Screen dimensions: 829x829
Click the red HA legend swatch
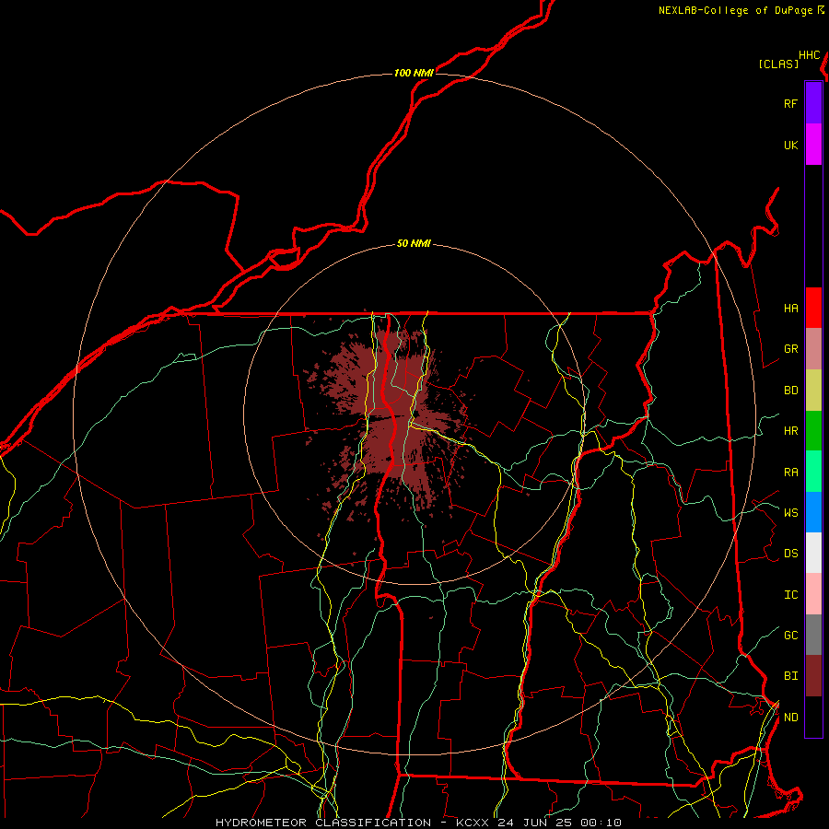pos(813,308)
